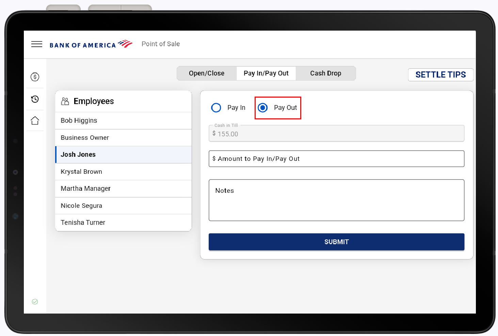Click the Amount to Pay In/Pay Out field
The image size is (498, 336).
pos(336,159)
